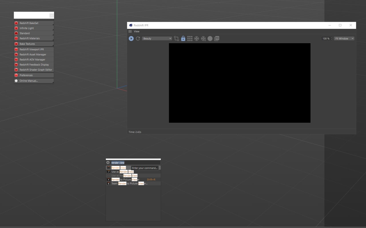Open Redshift BakeSet menu entry
The image size is (366, 228).
34,23
